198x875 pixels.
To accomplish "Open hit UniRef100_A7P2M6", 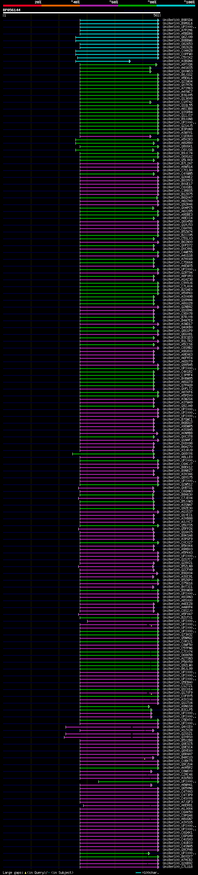I will tap(178, 30).
